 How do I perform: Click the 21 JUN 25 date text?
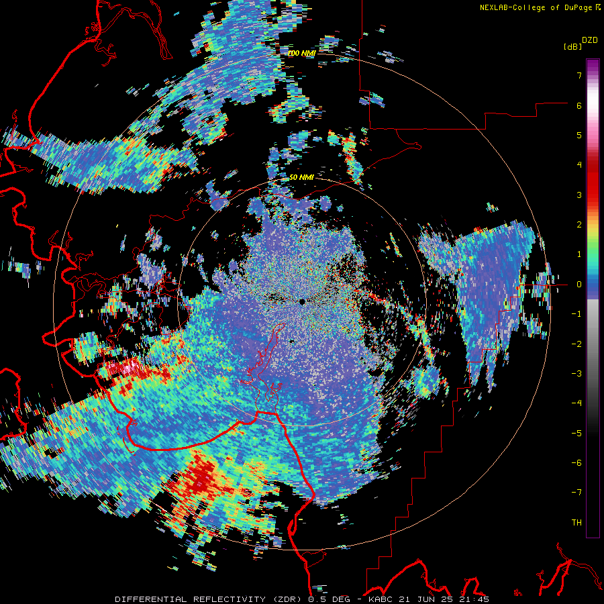[424, 599]
